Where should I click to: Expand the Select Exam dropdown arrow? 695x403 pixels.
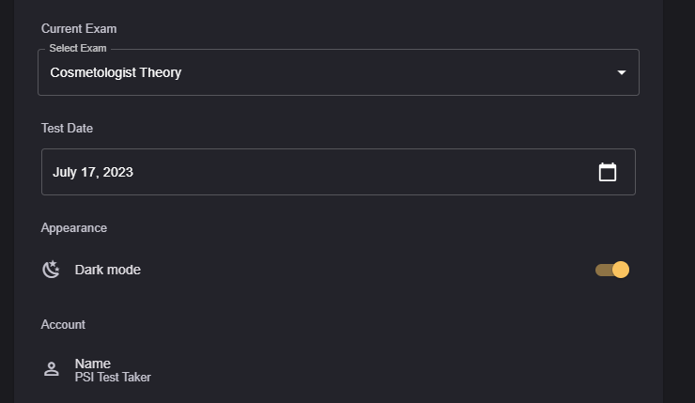[621, 72]
